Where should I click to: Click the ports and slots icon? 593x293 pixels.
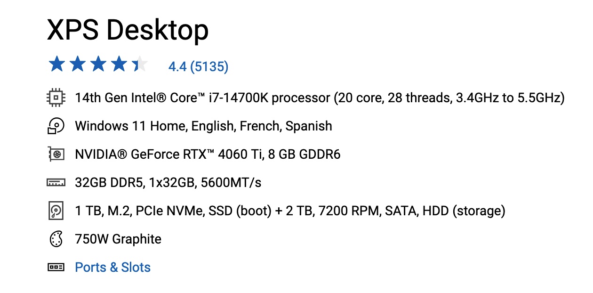tap(56, 267)
